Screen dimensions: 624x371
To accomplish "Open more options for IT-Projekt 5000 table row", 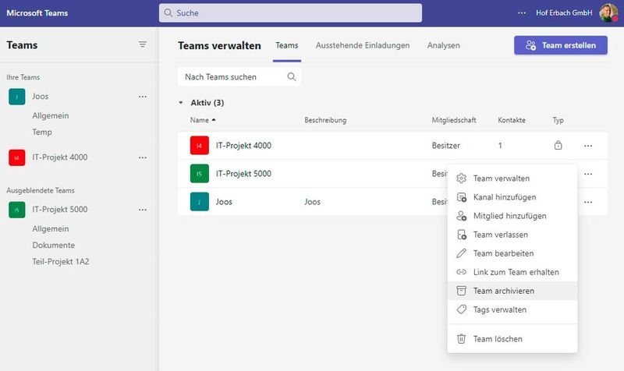I will click(588, 174).
